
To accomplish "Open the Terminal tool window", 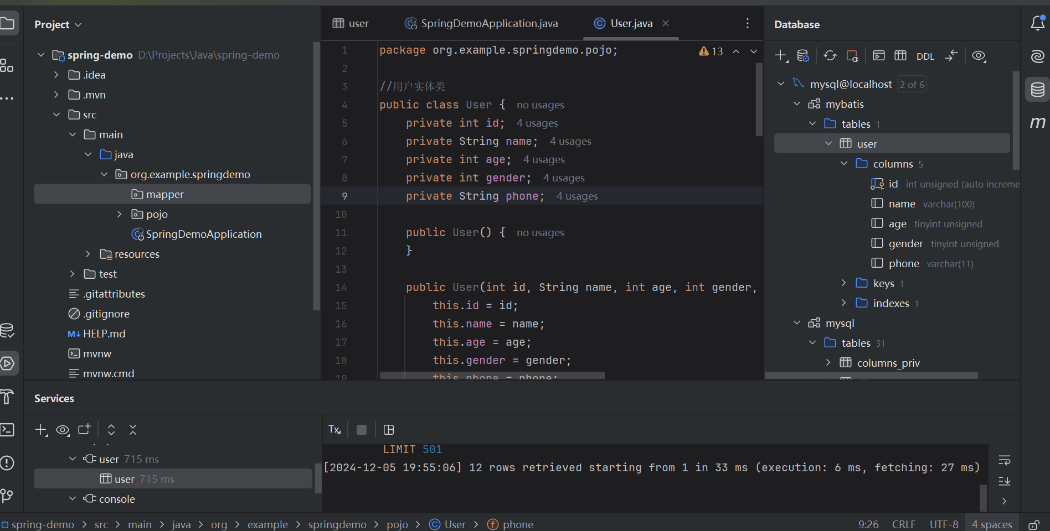I will [7, 430].
